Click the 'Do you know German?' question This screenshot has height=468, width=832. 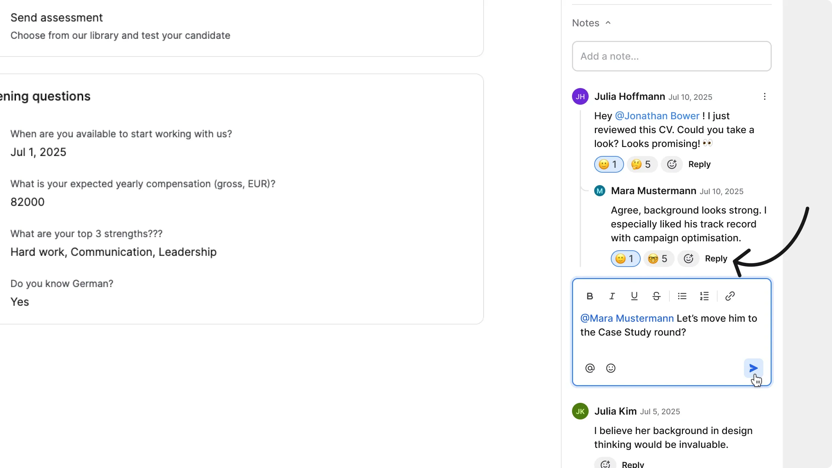[62, 284]
